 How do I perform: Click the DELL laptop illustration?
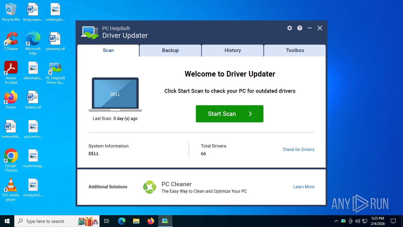(x=115, y=95)
